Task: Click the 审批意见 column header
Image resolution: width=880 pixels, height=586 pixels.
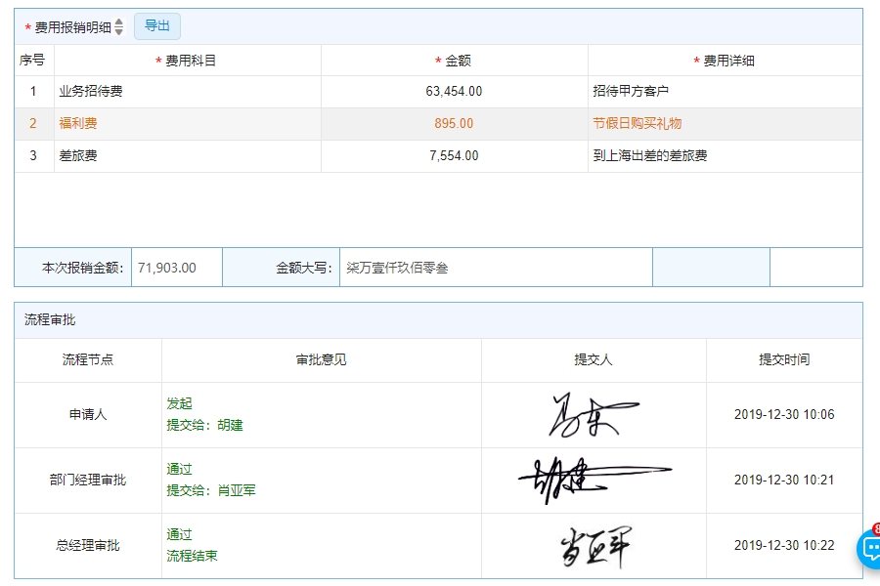Action: (x=322, y=360)
